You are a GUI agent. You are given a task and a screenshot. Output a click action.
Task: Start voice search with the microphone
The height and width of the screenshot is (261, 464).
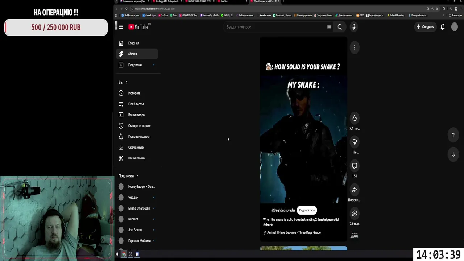coord(354,27)
